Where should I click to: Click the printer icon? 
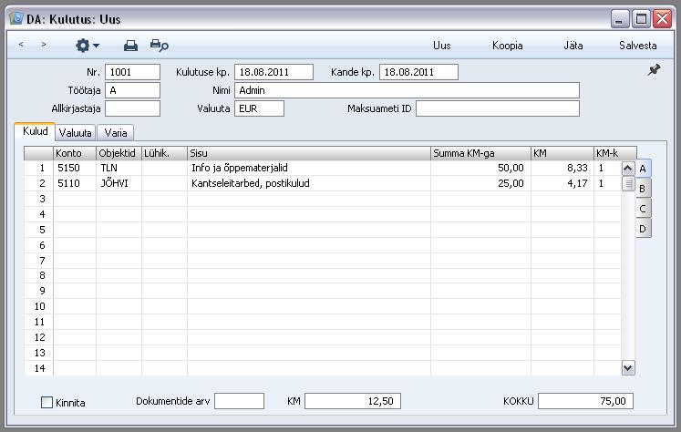[130, 46]
